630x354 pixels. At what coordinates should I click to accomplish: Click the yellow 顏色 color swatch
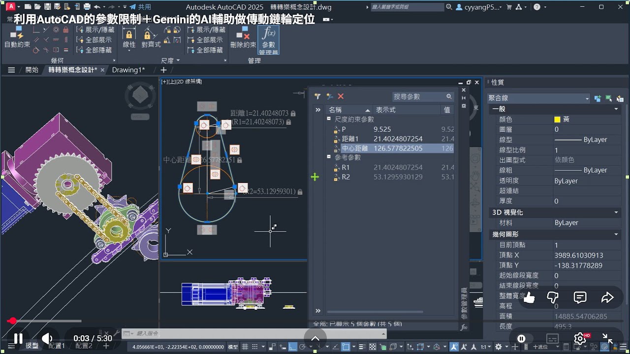coord(557,119)
